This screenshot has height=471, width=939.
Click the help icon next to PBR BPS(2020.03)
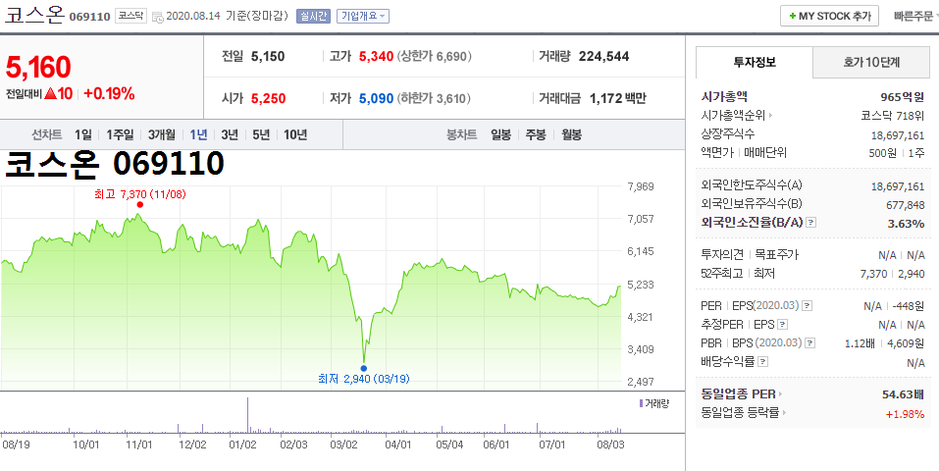(810, 343)
